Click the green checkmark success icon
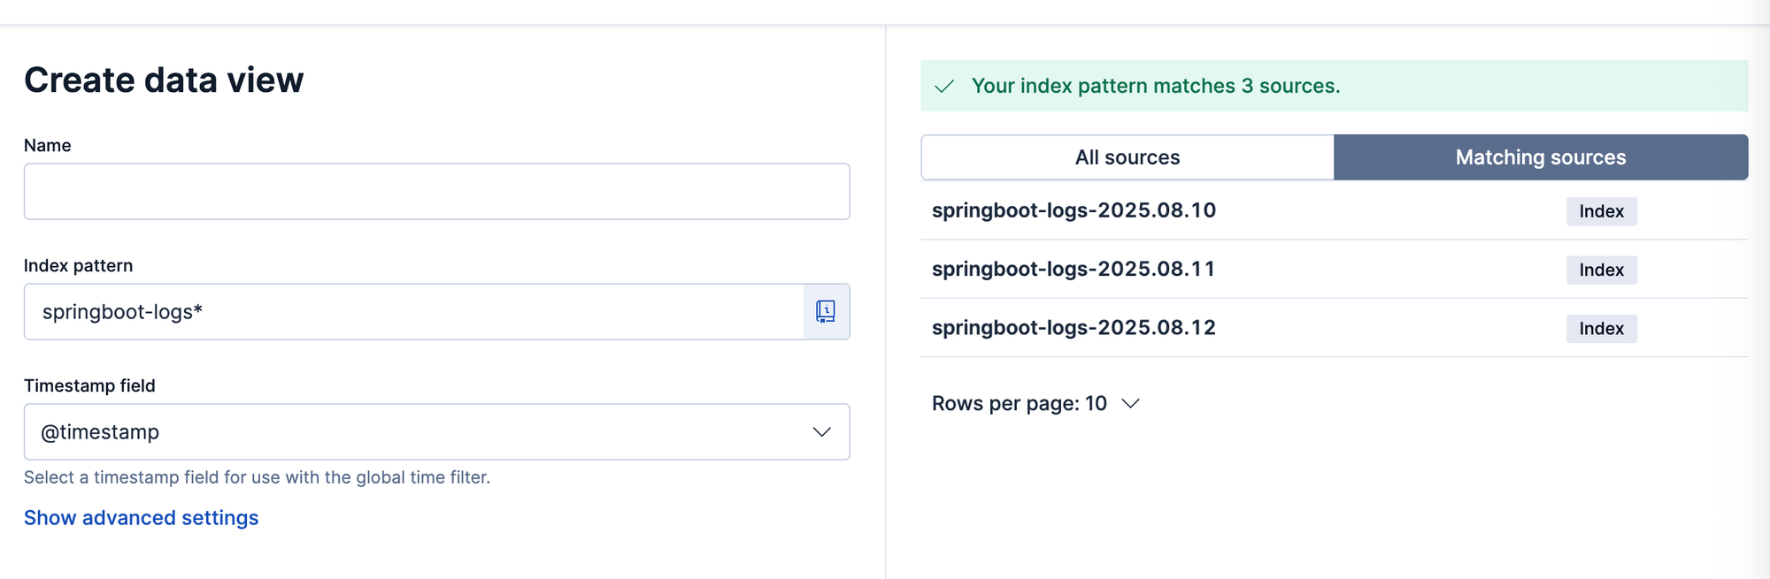1770x579 pixels. tap(944, 86)
